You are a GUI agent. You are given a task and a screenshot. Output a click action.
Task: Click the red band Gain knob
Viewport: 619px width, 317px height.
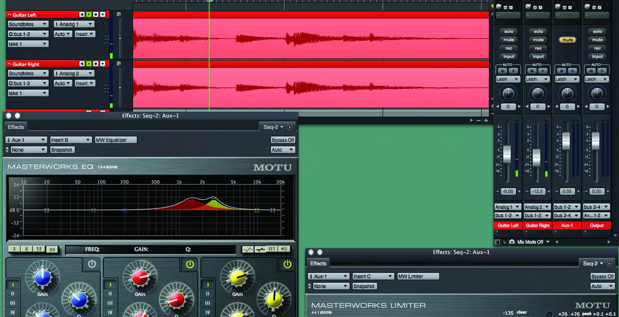140,277
